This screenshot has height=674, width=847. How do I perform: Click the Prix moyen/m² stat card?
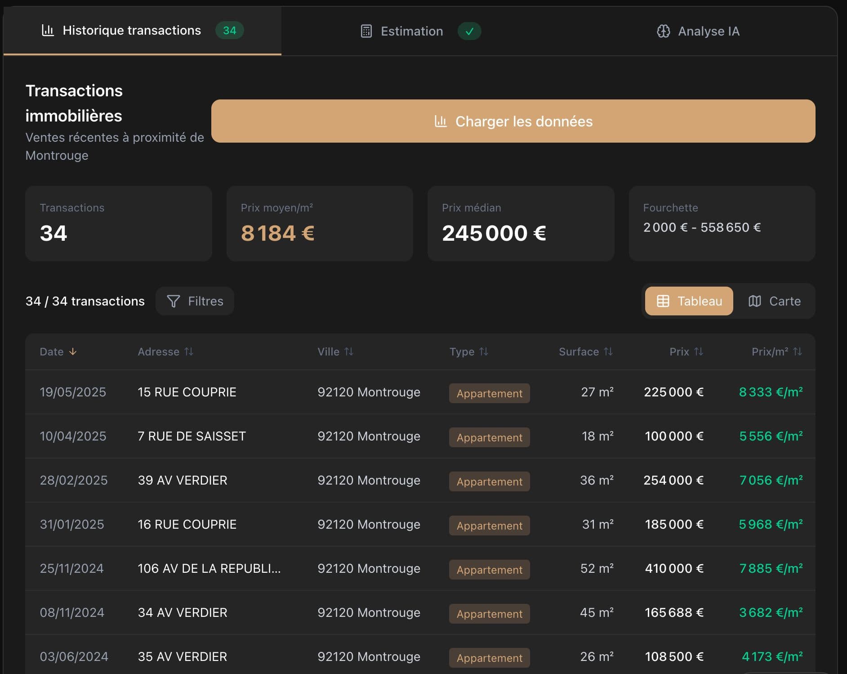320,224
